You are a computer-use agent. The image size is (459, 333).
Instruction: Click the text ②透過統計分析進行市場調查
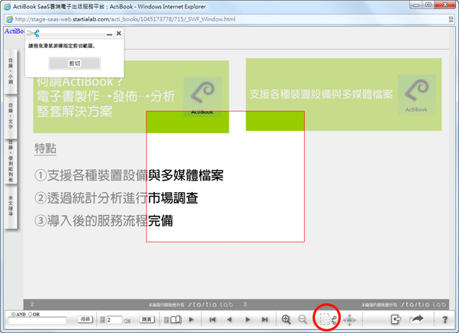pyautogui.click(x=116, y=198)
